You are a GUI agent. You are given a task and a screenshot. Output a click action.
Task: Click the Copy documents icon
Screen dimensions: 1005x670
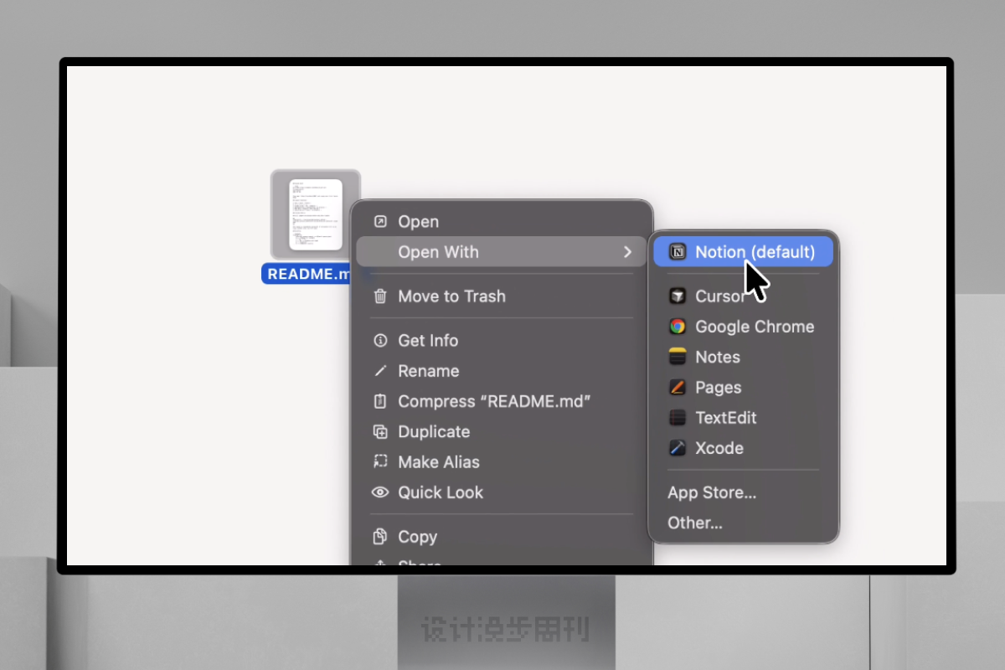pos(380,536)
